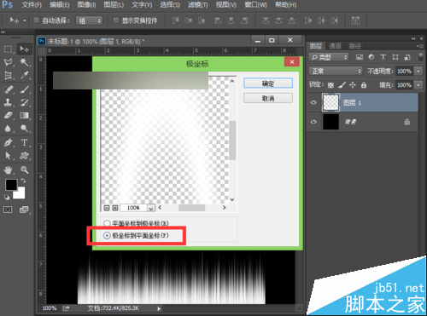
Task: Reset default foreground and background colors
Action: pyautogui.click(x=7, y=197)
